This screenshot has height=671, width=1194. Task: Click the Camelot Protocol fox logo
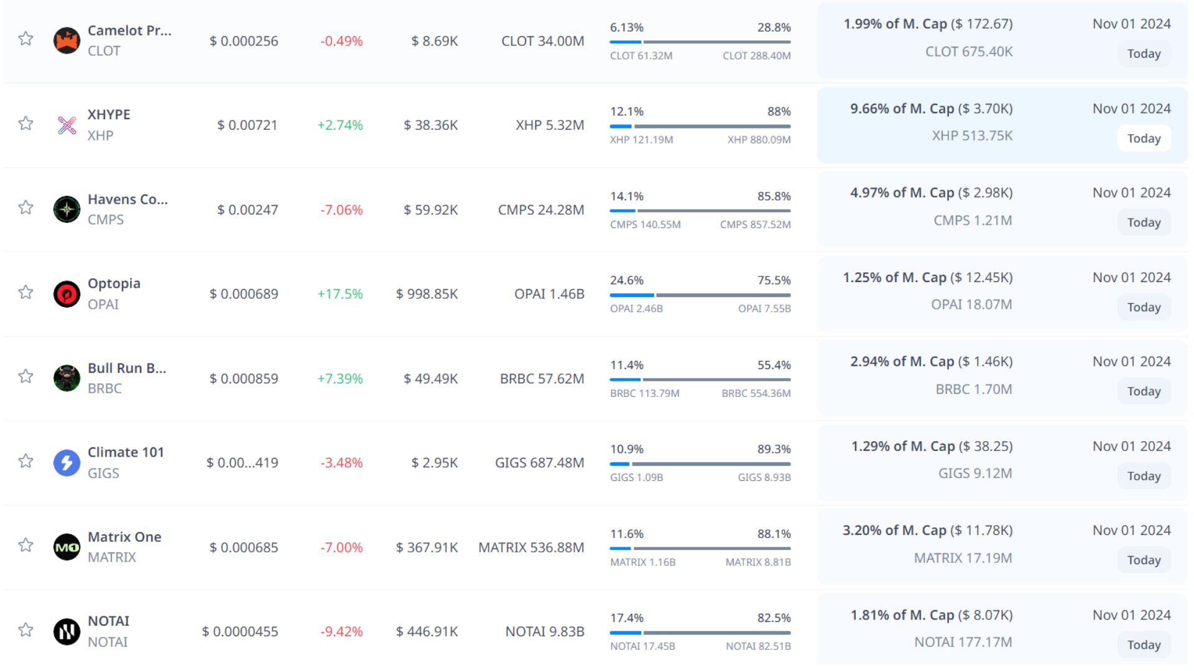(x=67, y=41)
